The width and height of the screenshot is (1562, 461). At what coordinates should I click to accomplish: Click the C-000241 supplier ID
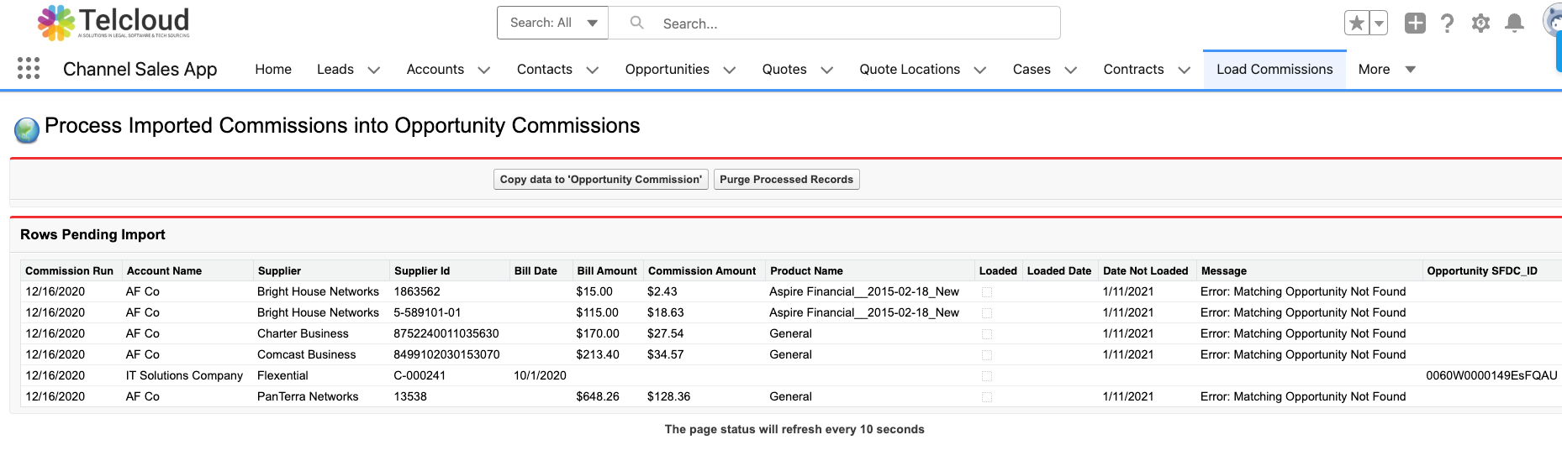tap(420, 375)
